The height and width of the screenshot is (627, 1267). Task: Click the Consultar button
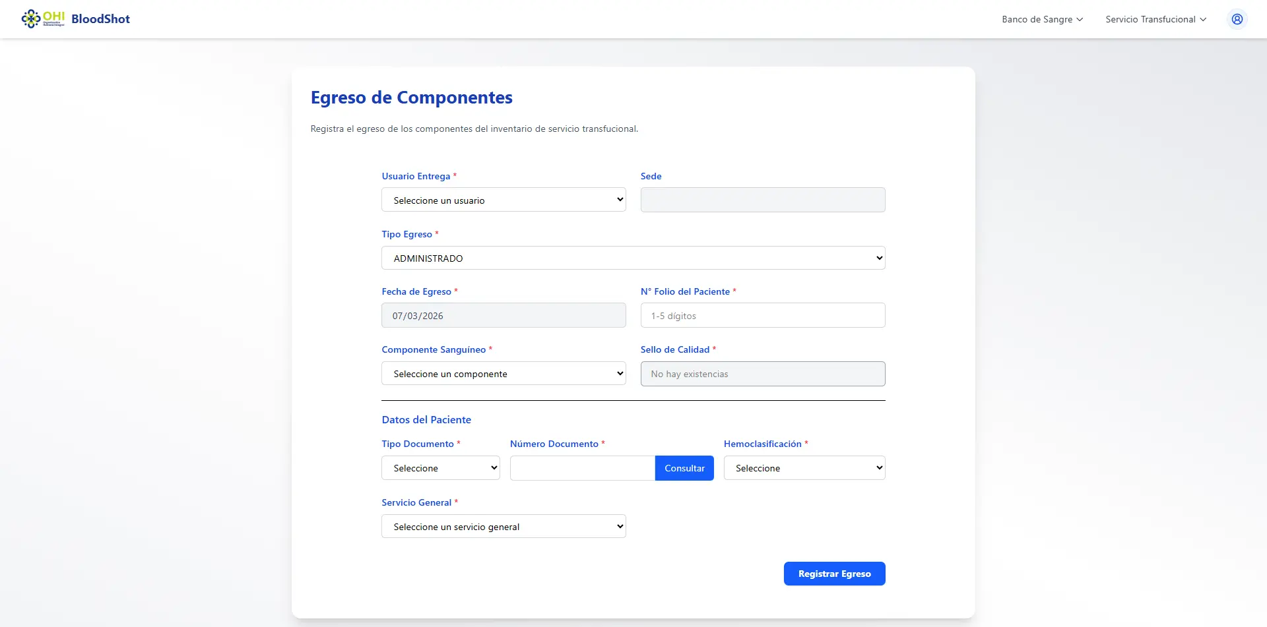point(684,468)
